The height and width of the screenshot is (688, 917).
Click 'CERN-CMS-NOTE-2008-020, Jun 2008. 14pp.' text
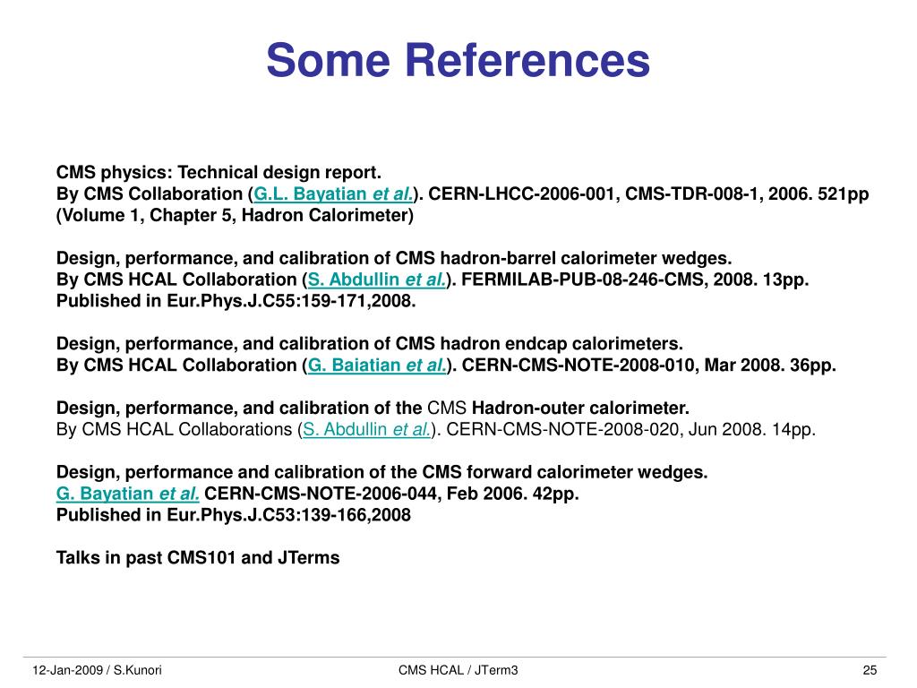click(630, 429)
